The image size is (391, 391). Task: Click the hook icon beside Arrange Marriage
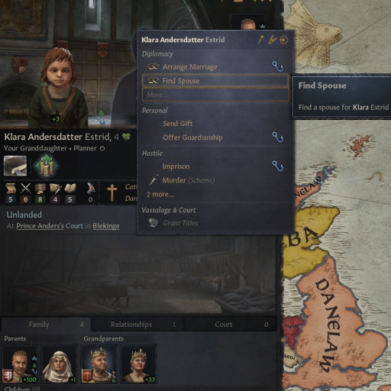click(278, 66)
